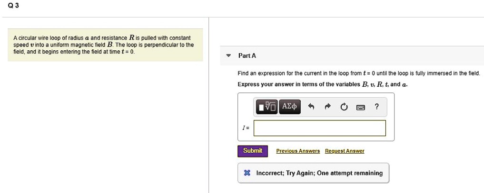Open the math templates fraction/root button

click(x=267, y=107)
